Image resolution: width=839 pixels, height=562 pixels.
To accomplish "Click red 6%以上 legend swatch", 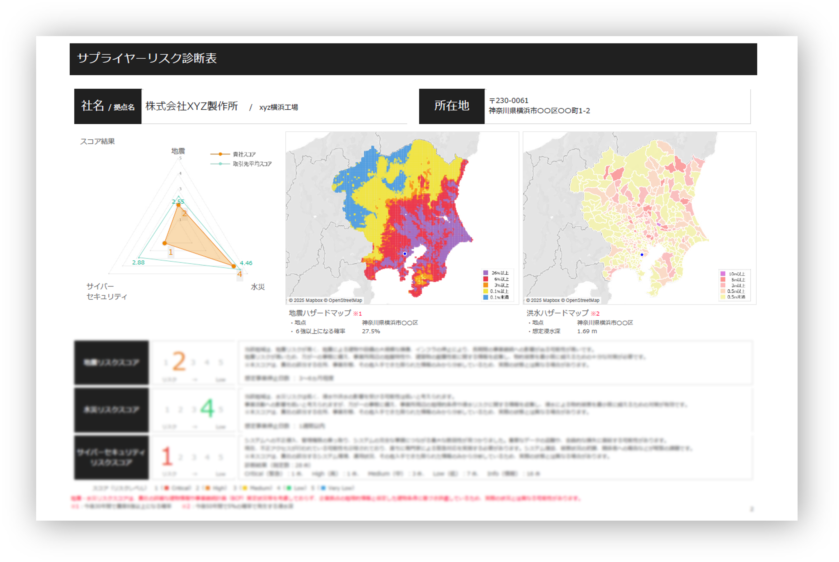I will 485,279.
